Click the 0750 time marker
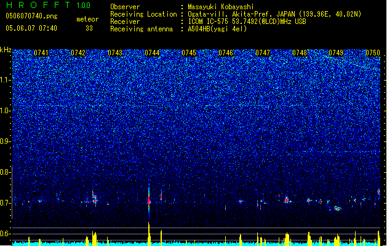This screenshot has height=246, width=387. (x=373, y=53)
